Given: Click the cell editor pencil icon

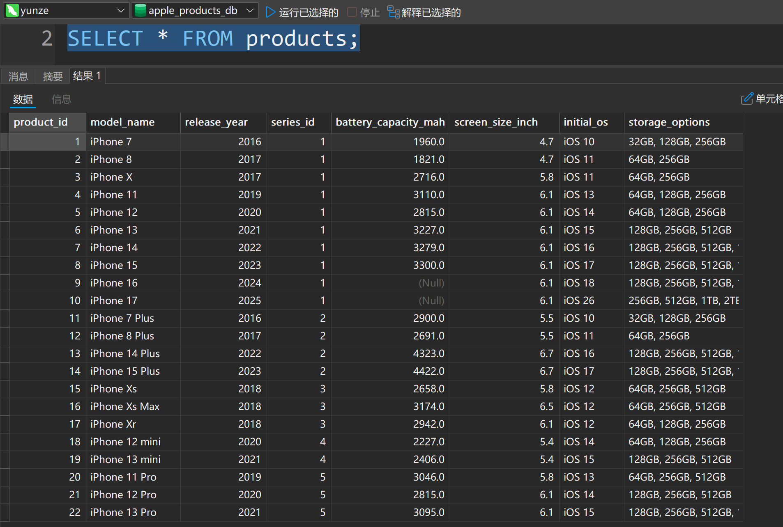Looking at the screenshot, I should pos(747,99).
